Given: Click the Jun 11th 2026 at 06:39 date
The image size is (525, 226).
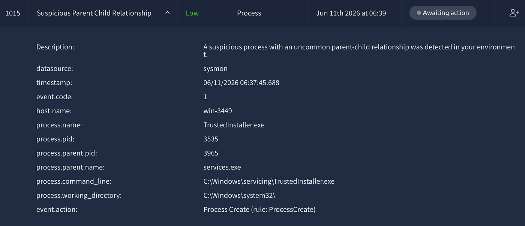Looking at the screenshot, I should (x=351, y=13).
